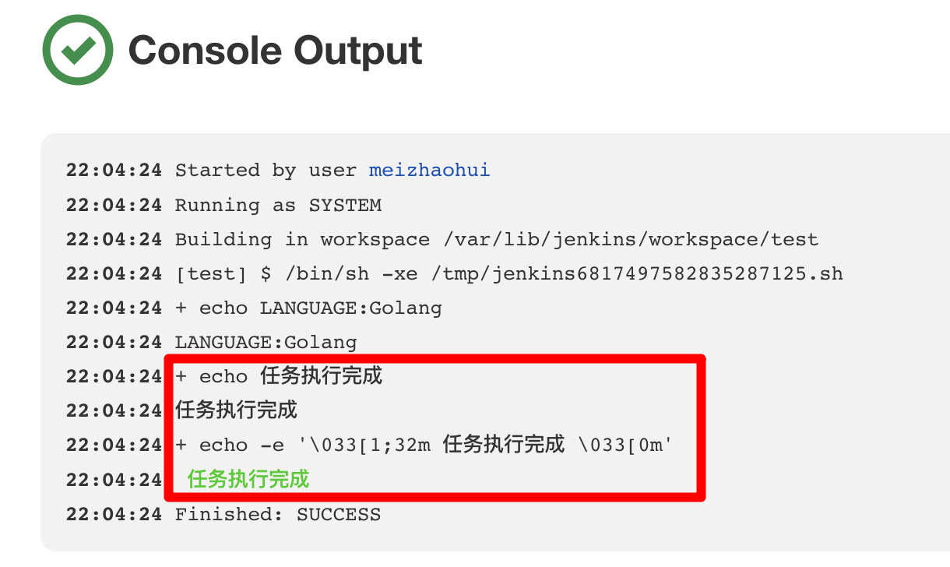950x567 pixels.
Task: Click the green-colored 任务执行完成 output text
Action: click(x=248, y=479)
